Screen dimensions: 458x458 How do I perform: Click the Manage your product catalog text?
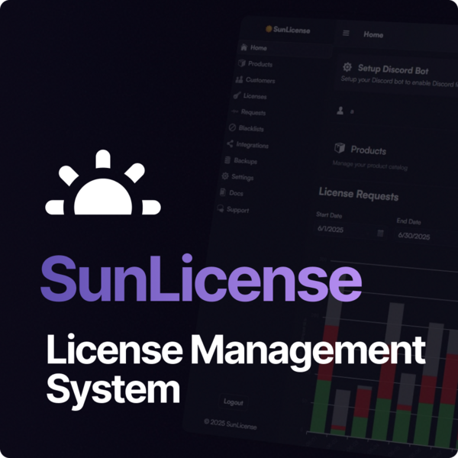tap(369, 166)
